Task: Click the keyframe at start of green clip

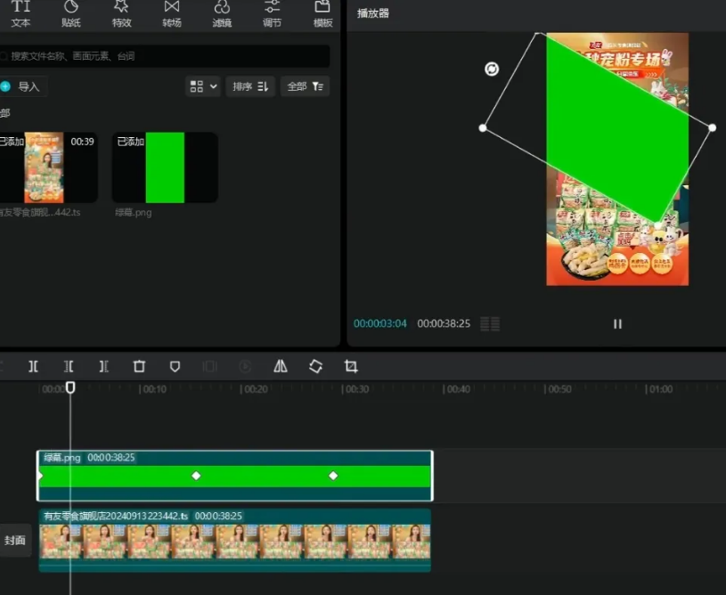Action: [40, 476]
